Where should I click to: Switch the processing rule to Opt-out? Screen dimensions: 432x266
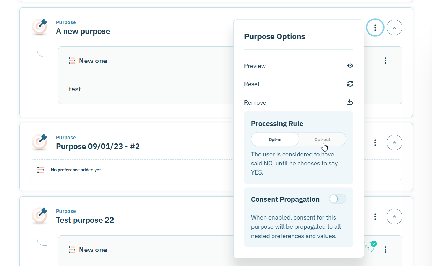[x=322, y=139]
